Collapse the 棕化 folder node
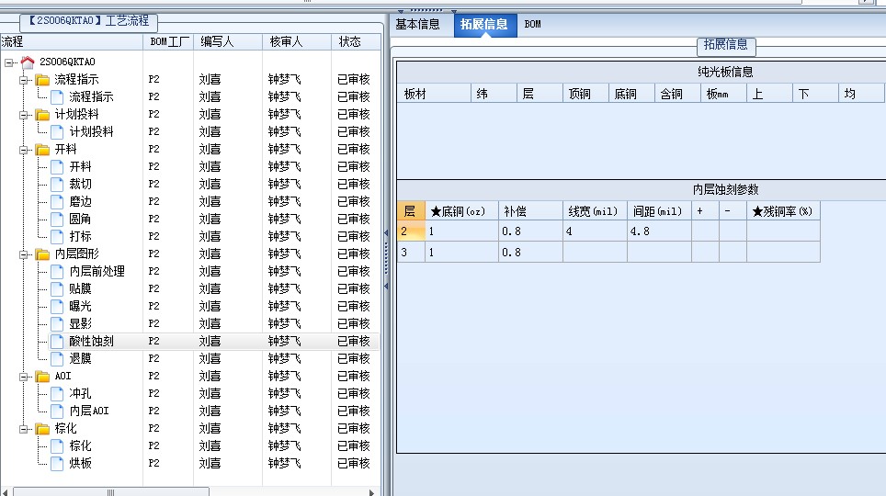Viewport: 886px width, 496px height. click(24, 429)
